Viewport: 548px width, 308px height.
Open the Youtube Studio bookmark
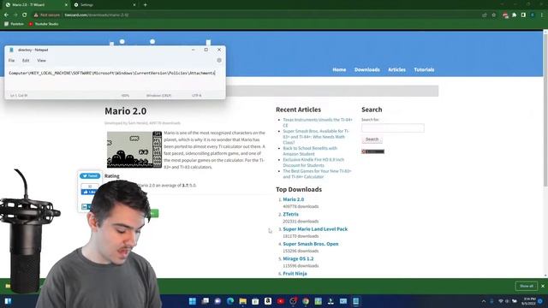(44, 24)
